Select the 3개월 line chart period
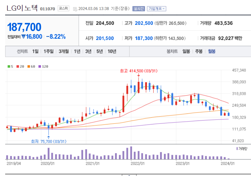 (64, 51)
